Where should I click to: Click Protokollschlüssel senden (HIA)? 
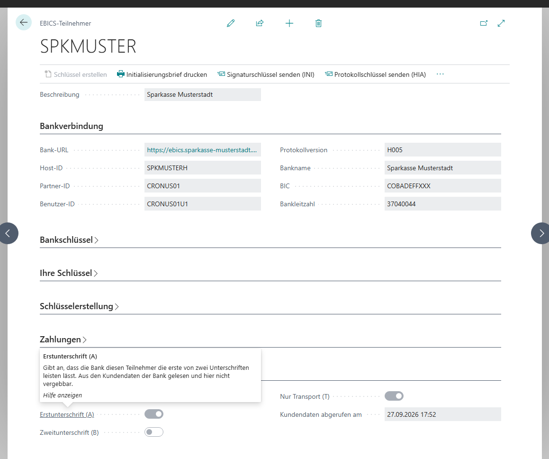click(376, 74)
